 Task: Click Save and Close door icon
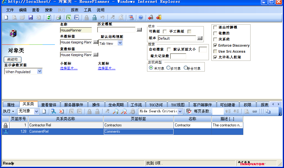[x=159, y=18]
